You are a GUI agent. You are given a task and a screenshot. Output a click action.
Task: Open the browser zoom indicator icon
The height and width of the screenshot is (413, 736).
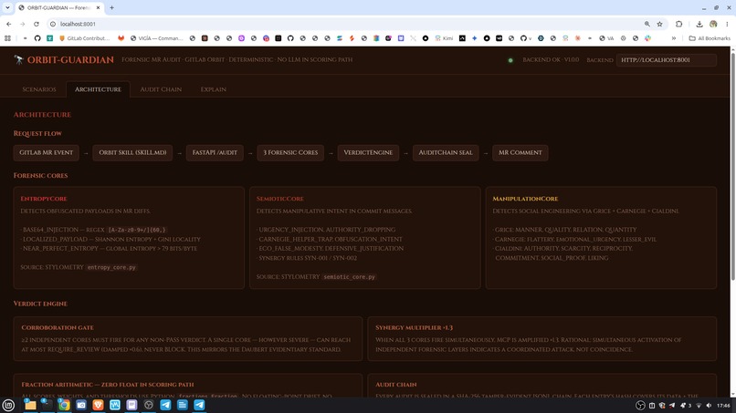point(647,24)
